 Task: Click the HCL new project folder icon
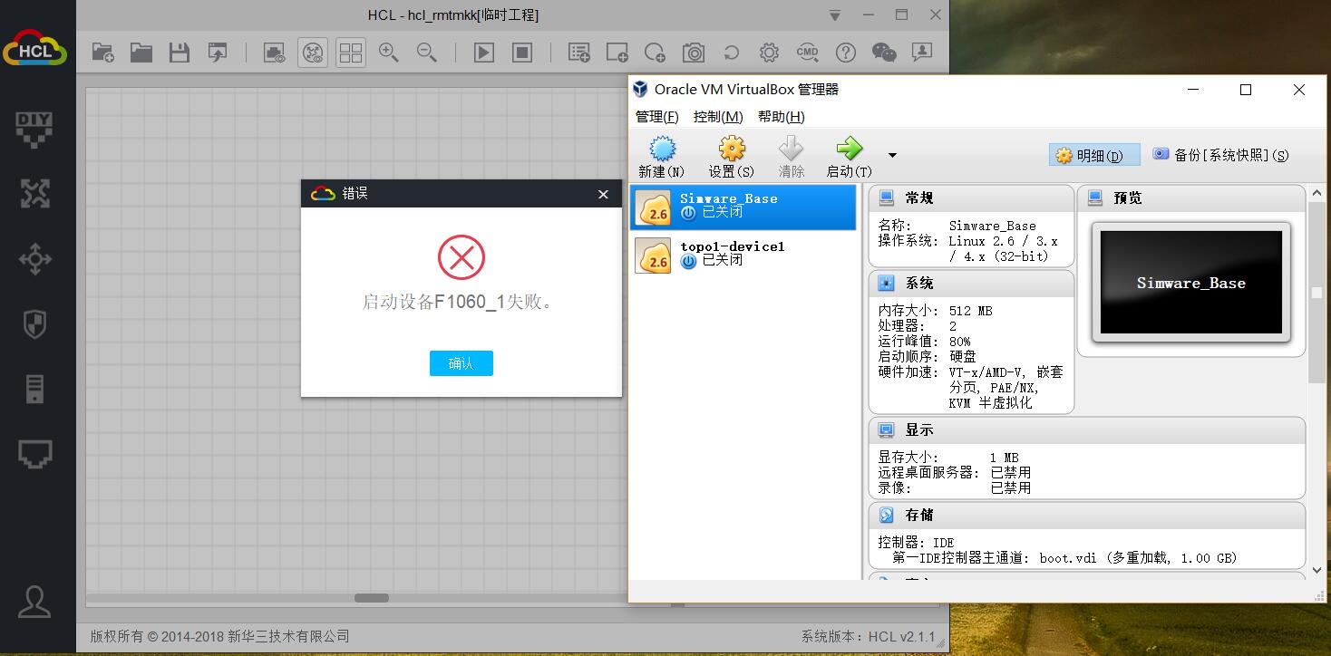[103, 53]
